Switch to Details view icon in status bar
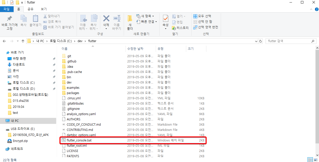 310,160
